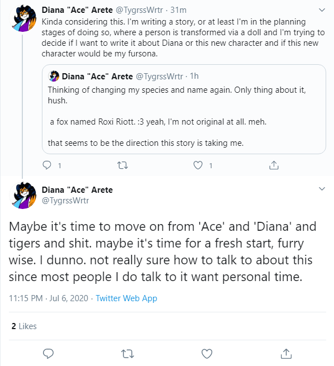Like the first tweet with heart icon

point(198,165)
